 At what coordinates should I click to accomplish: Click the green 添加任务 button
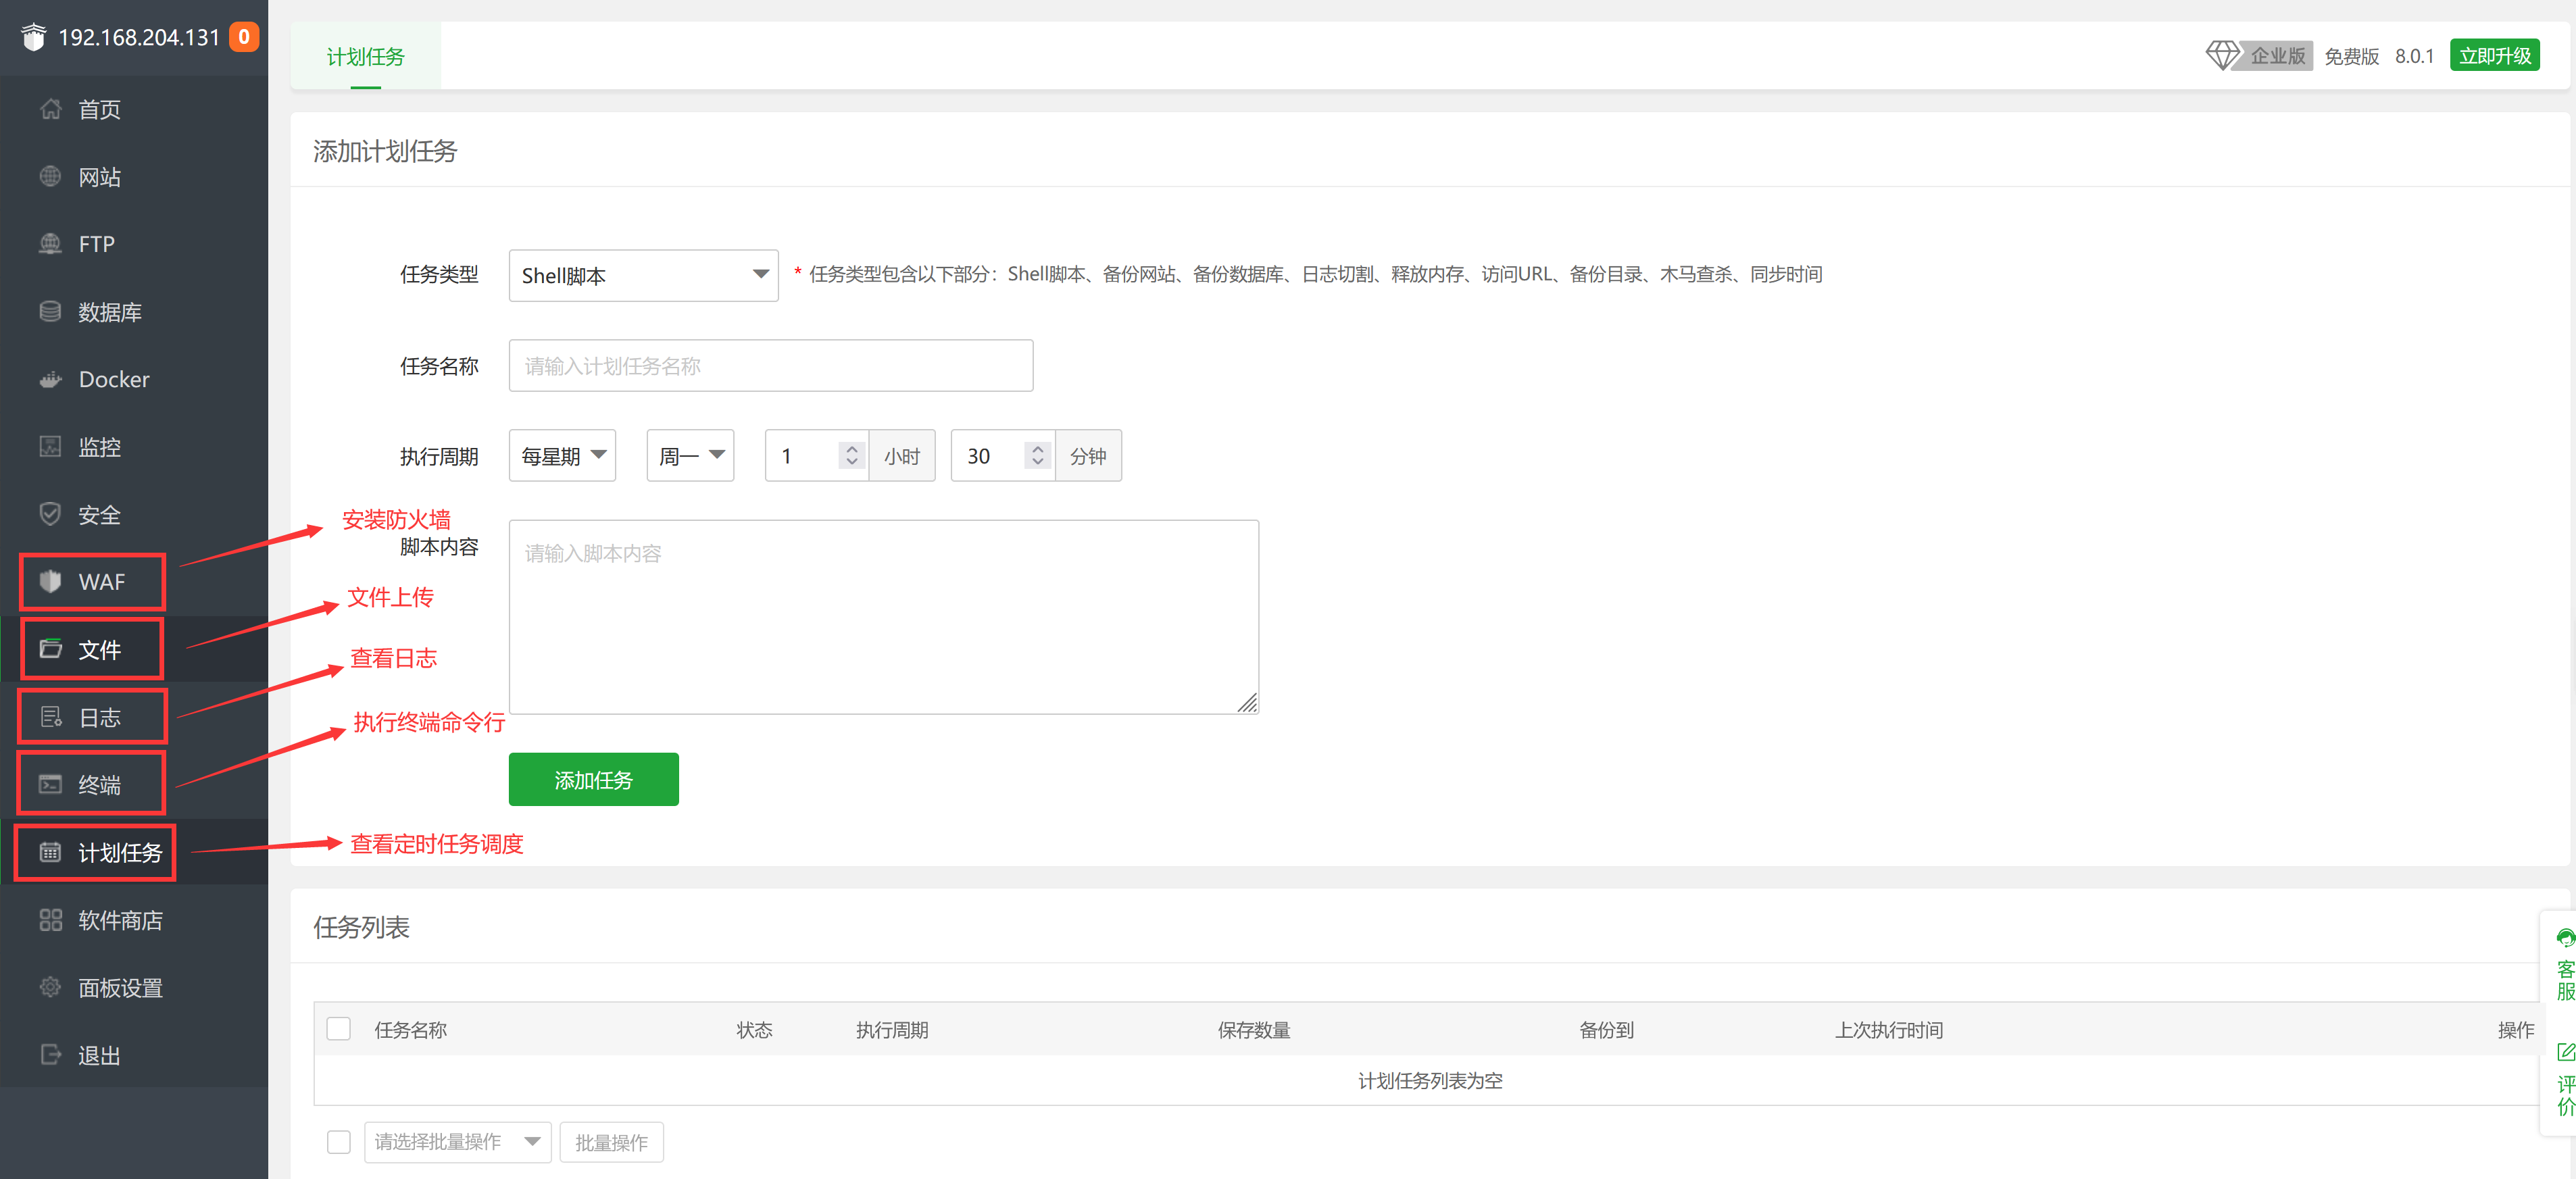tap(593, 780)
